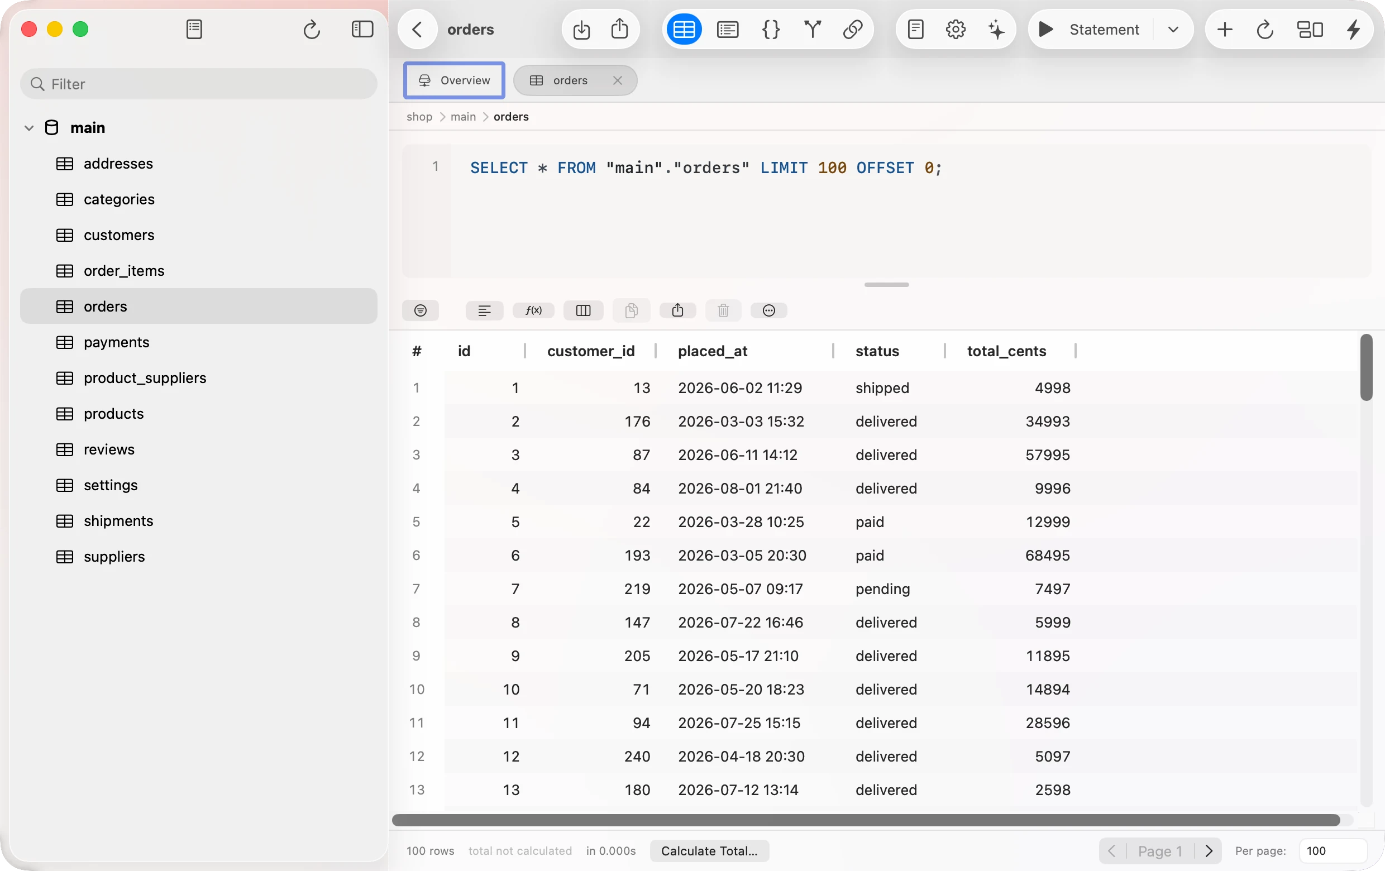Click the export share icon in top toolbar
The image size is (1385, 871).
coord(619,28)
